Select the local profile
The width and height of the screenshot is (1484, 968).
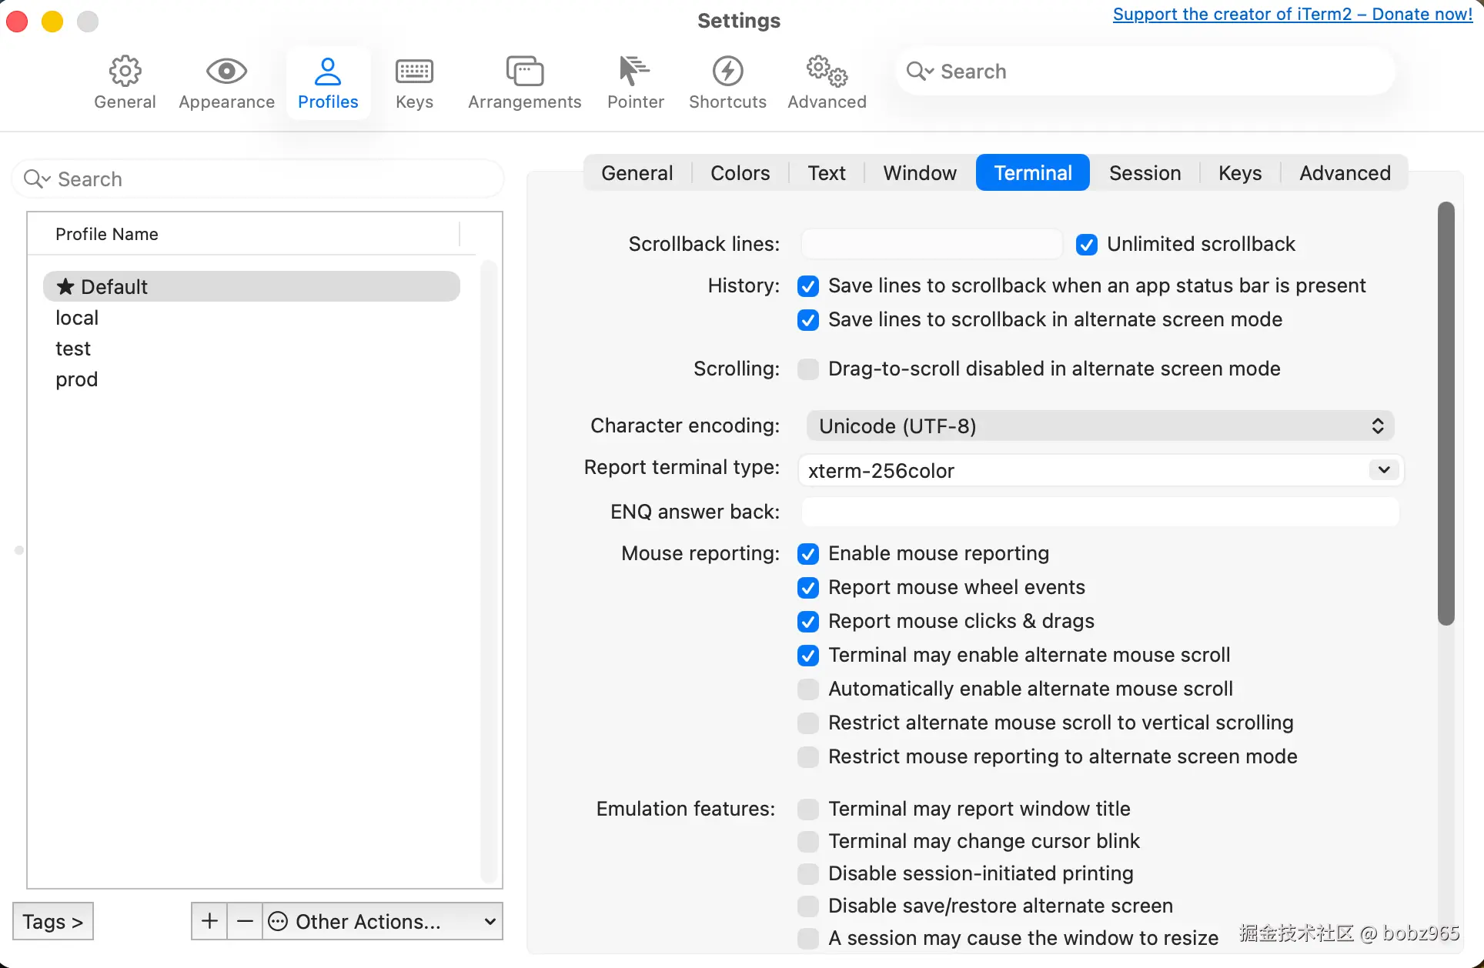[252, 318]
